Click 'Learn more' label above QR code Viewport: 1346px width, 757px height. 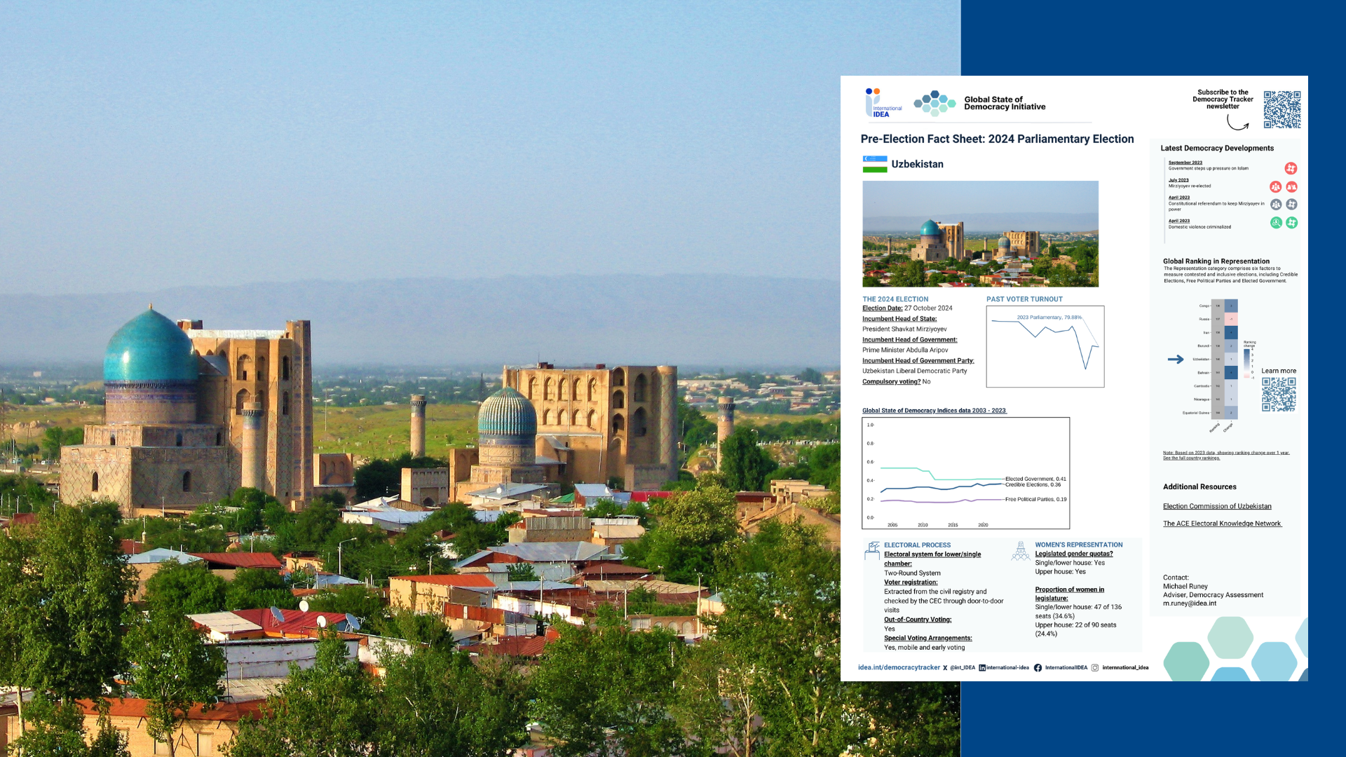coord(1279,371)
